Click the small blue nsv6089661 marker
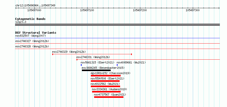 (x=117, y=65)
